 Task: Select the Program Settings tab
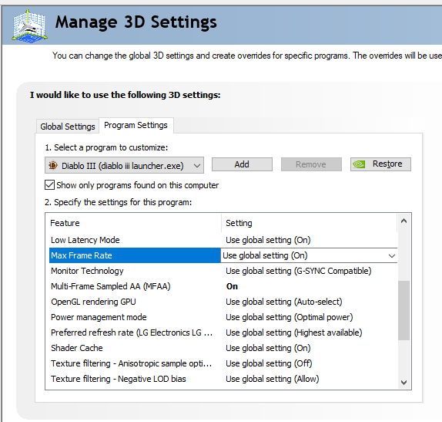click(x=136, y=125)
